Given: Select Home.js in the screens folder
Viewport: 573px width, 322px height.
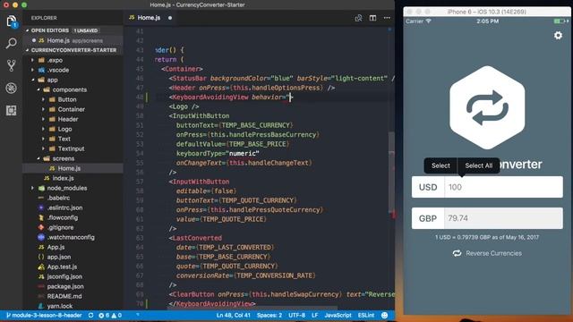Looking at the screenshot, I should point(69,168).
